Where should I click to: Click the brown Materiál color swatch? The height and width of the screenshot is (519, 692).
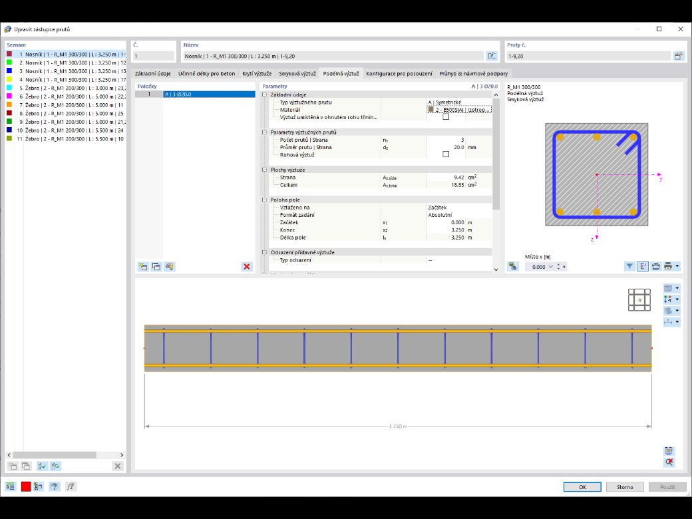pyautogui.click(x=431, y=109)
